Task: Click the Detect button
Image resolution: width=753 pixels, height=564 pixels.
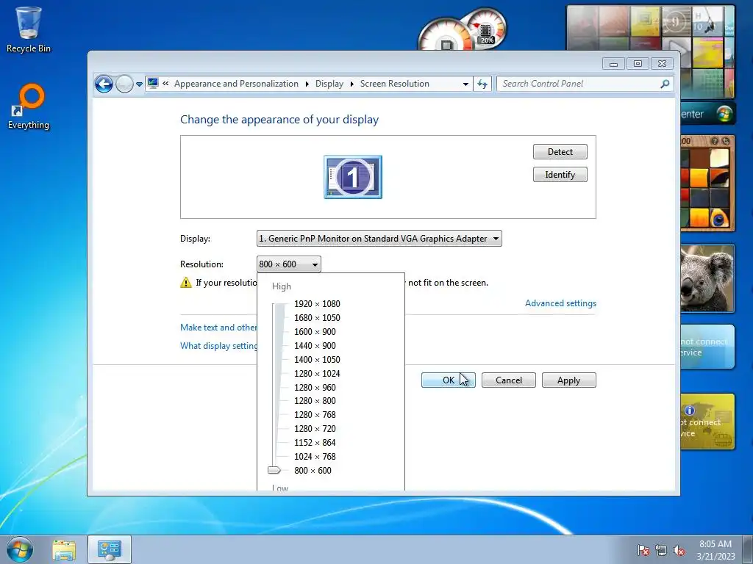Action: pos(560,151)
